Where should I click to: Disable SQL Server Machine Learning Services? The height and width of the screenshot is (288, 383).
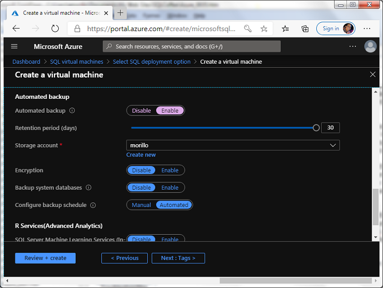click(141, 239)
